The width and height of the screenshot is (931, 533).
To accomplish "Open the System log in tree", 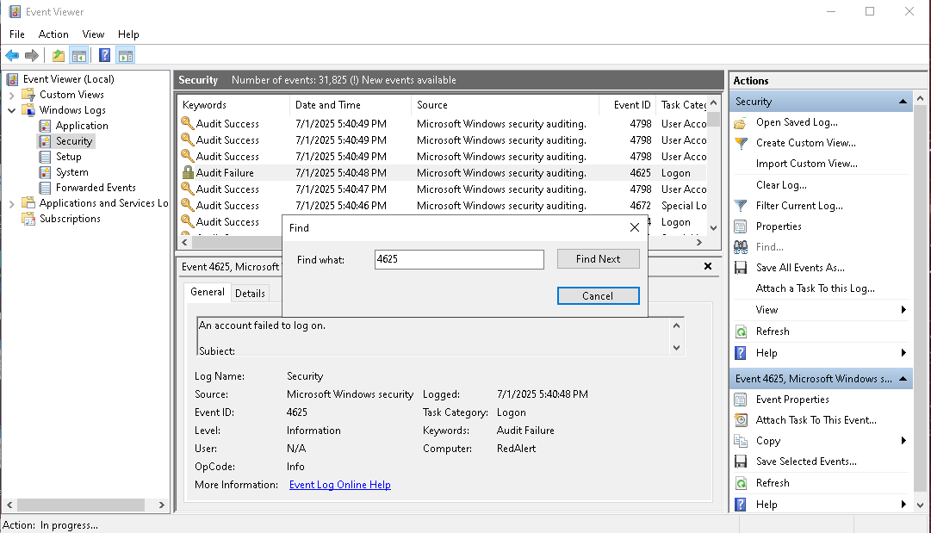I will tap(71, 172).
